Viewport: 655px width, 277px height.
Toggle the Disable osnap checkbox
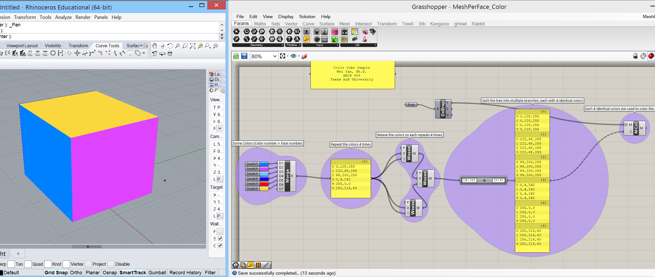(111, 264)
